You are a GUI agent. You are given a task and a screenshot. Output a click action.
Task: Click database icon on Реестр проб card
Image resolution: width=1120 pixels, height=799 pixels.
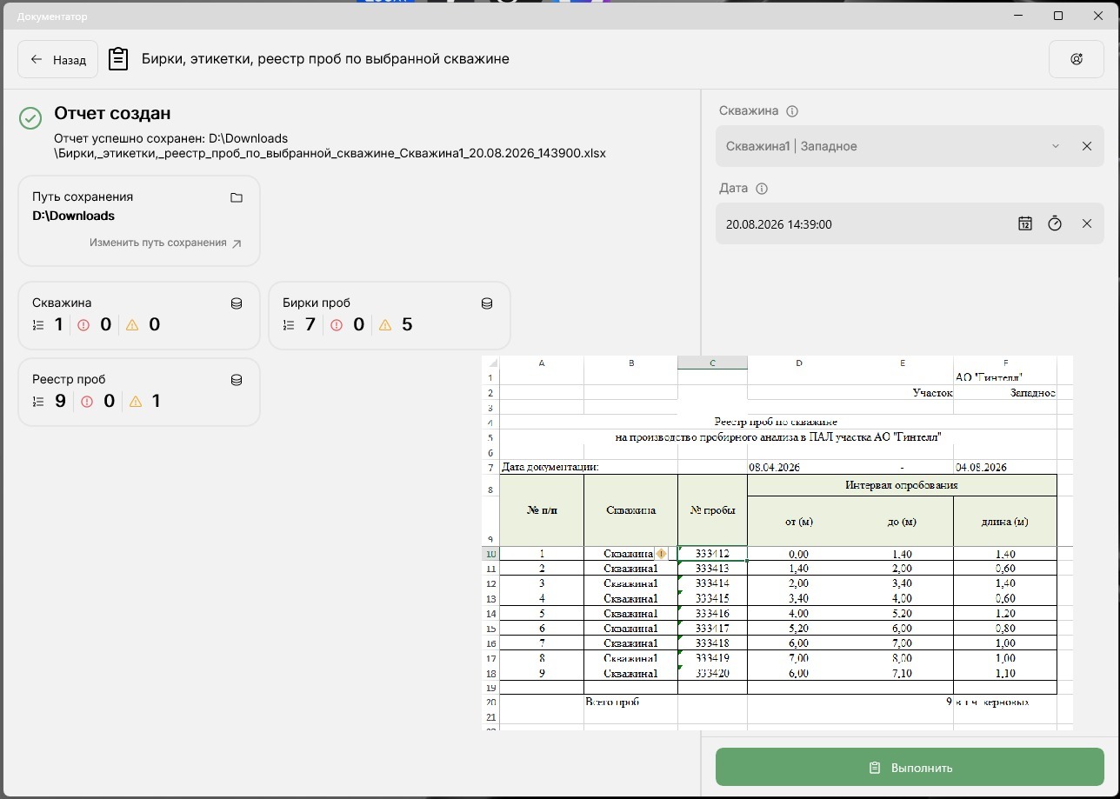pyautogui.click(x=236, y=380)
